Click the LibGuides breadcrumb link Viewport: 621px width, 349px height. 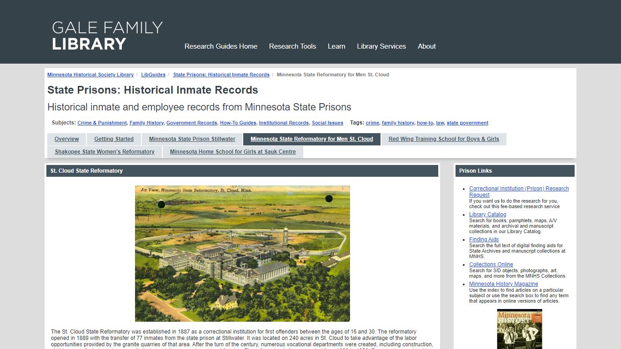click(x=153, y=75)
